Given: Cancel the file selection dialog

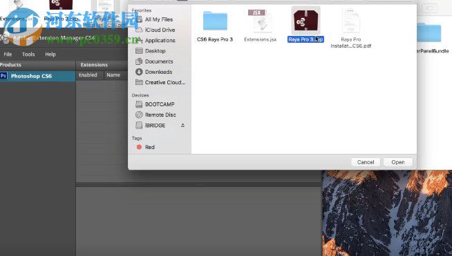Looking at the screenshot, I should pyautogui.click(x=366, y=162).
